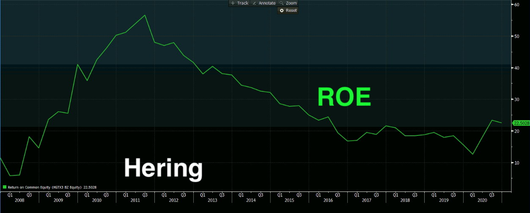
Task: Click the ROE line peak in Q3 2011
Action: [145, 15]
